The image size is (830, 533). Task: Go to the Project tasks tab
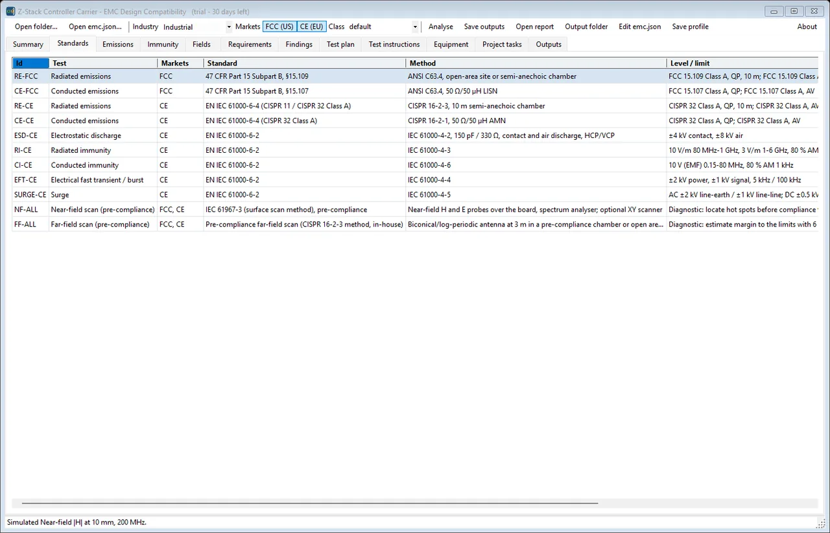pos(502,44)
